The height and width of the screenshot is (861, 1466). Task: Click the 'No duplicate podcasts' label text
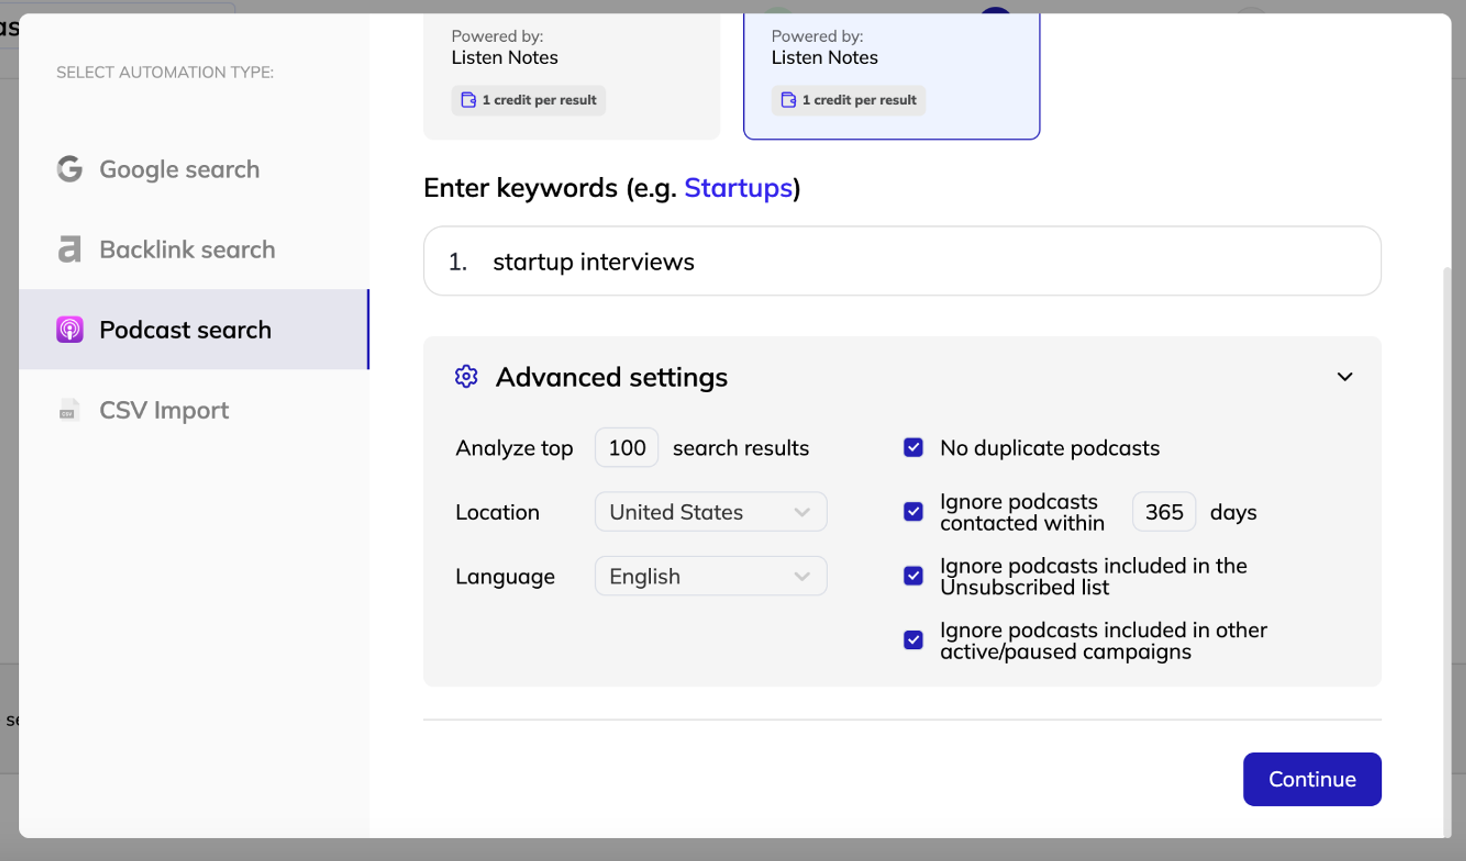click(x=1049, y=447)
